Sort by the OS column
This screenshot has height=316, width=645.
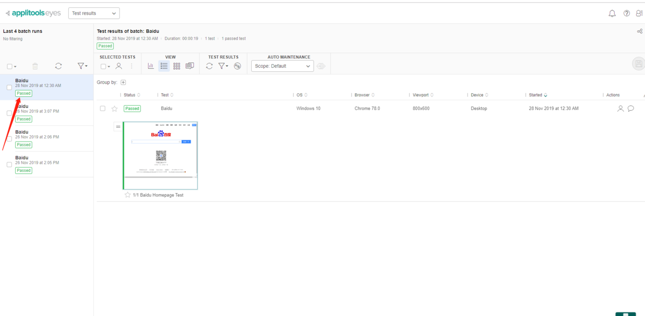(302, 95)
